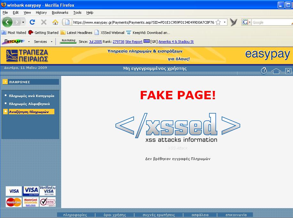
Task: Click the greyed-out Forward arrow button
Action: coord(17,22)
